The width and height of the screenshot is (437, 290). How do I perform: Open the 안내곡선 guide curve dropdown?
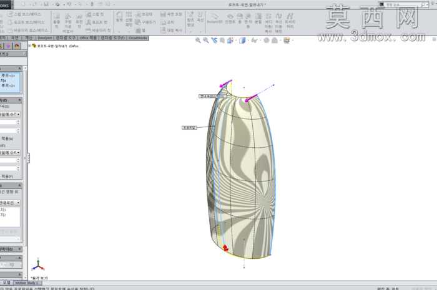10,203
